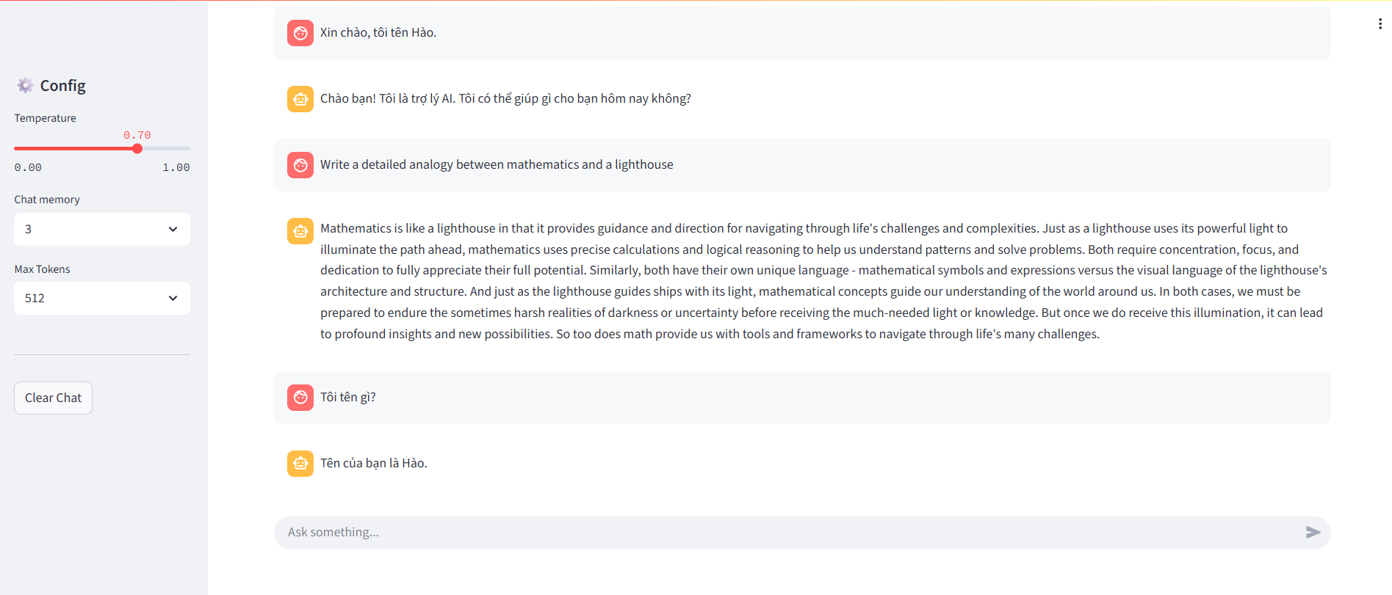The image size is (1392, 595).
Task: Click the Chat memory dropdown chevron arrow
Action: [x=173, y=229]
